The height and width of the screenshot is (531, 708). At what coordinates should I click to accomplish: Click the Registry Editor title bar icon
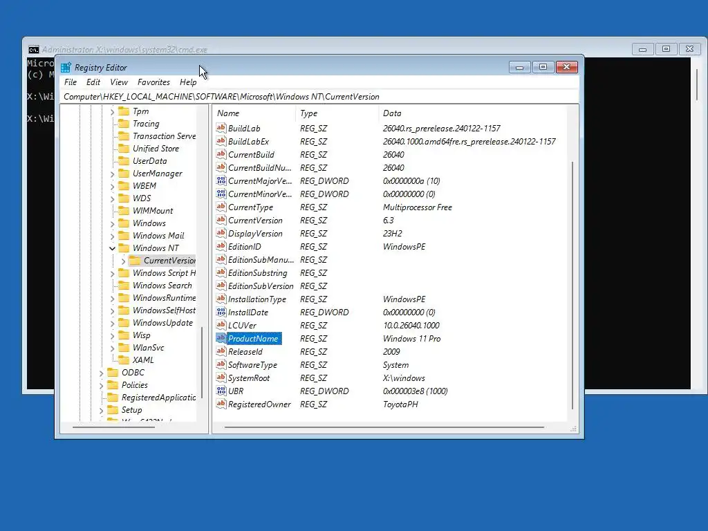tap(66, 67)
